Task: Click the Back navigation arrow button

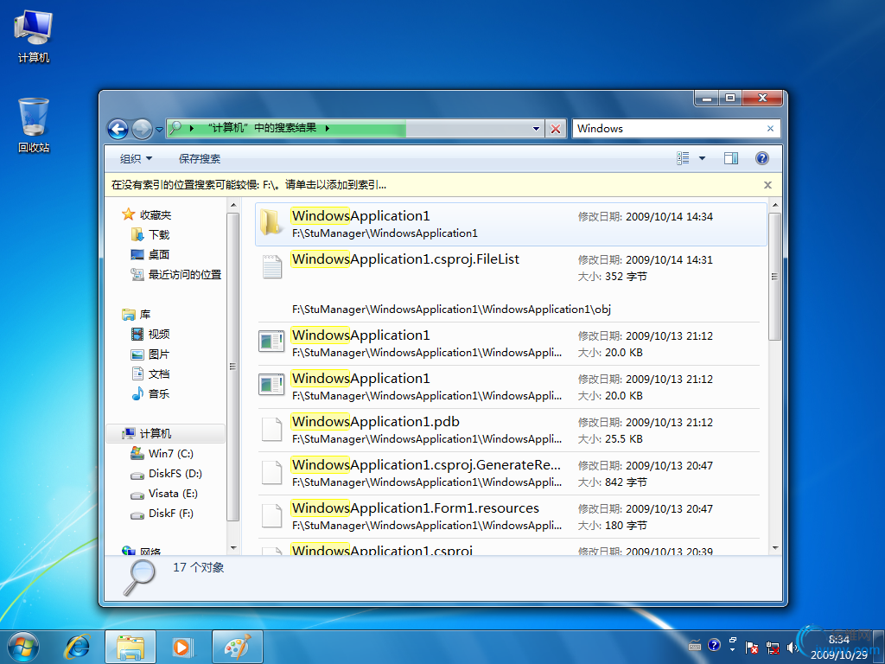Action: click(118, 130)
